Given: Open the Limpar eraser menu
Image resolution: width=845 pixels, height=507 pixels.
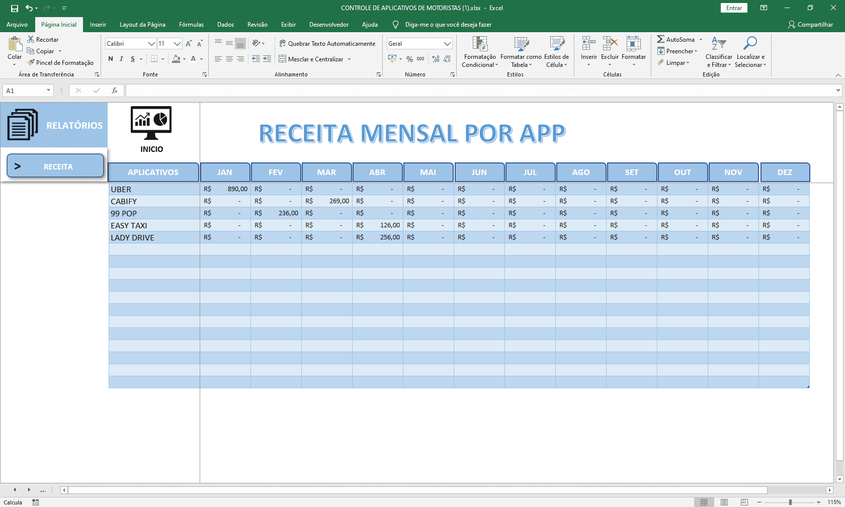Looking at the screenshot, I should [x=673, y=62].
